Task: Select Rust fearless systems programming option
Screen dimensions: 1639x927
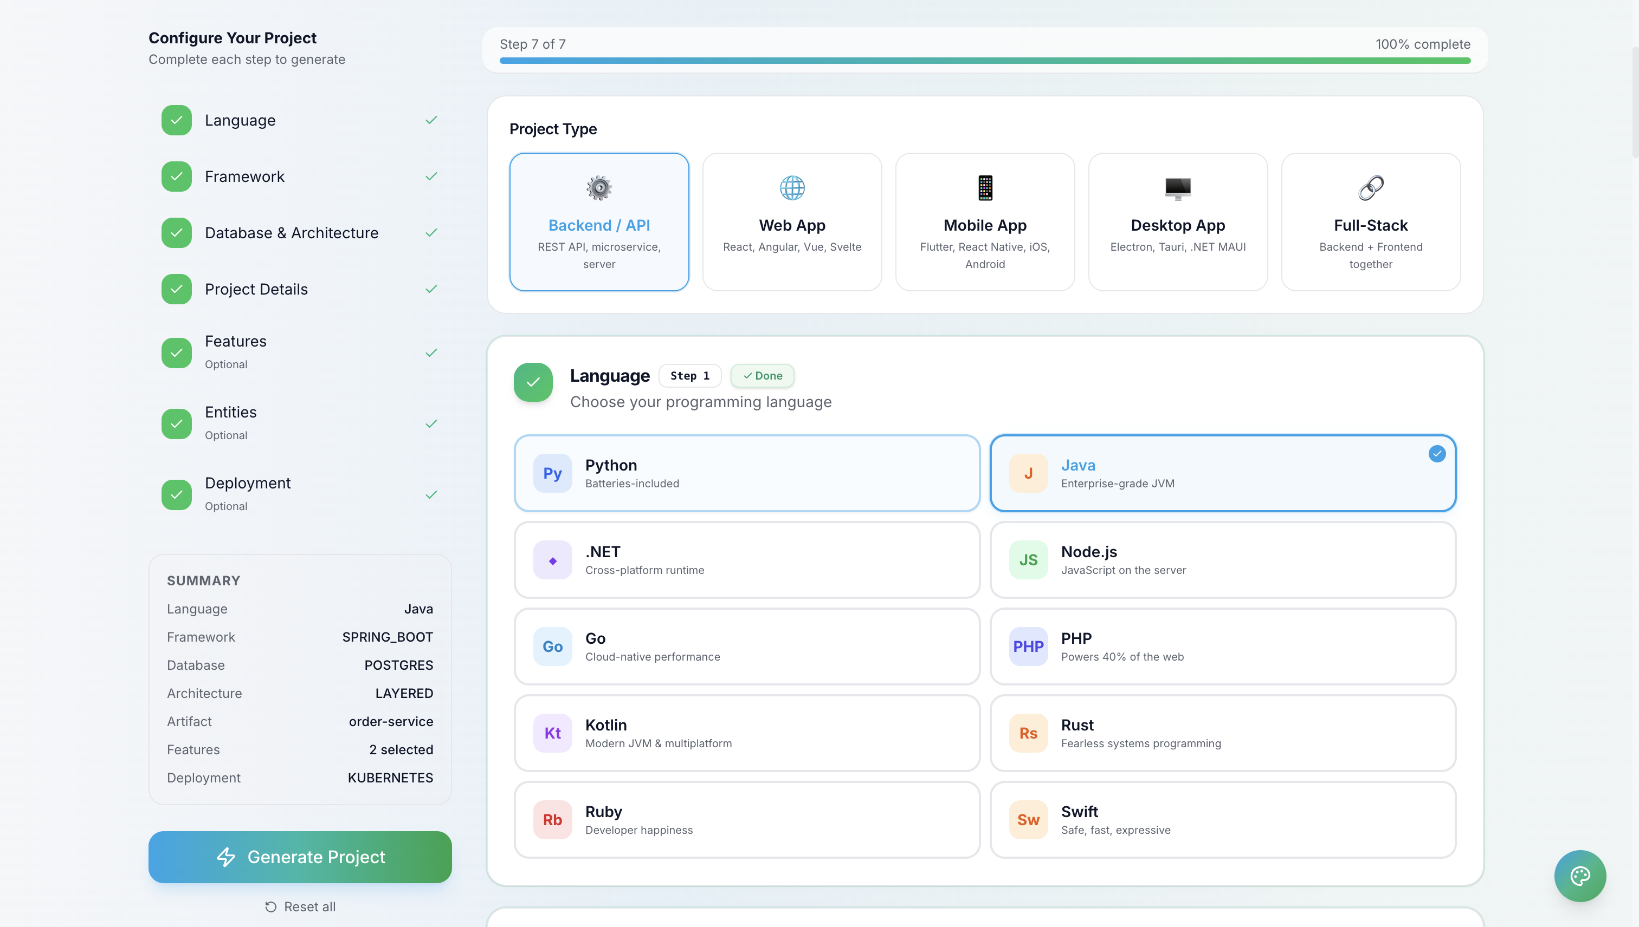Action: (1223, 733)
